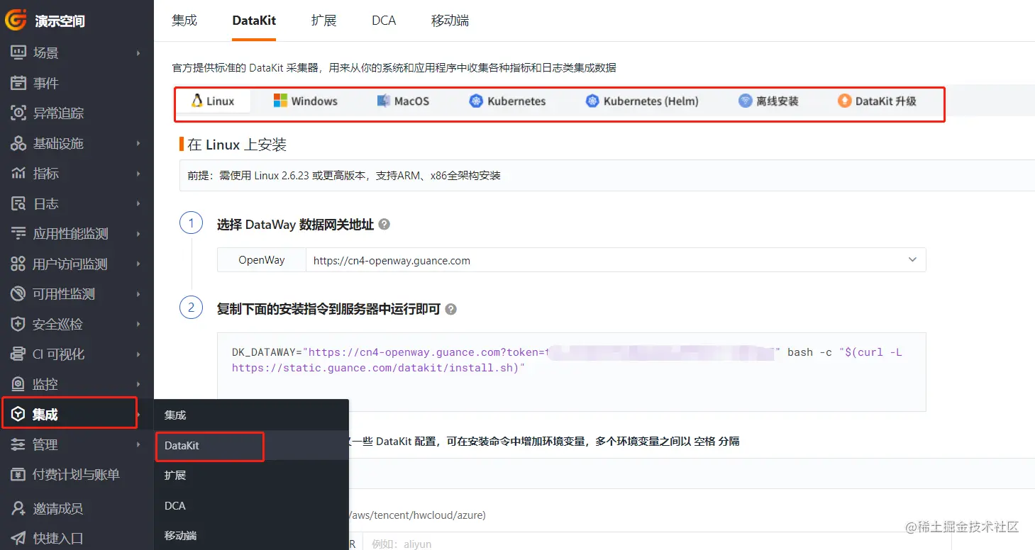The width and height of the screenshot is (1035, 550).
Task: Click the 日志 log icon in sidebar
Action: click(x=18, y=203)
